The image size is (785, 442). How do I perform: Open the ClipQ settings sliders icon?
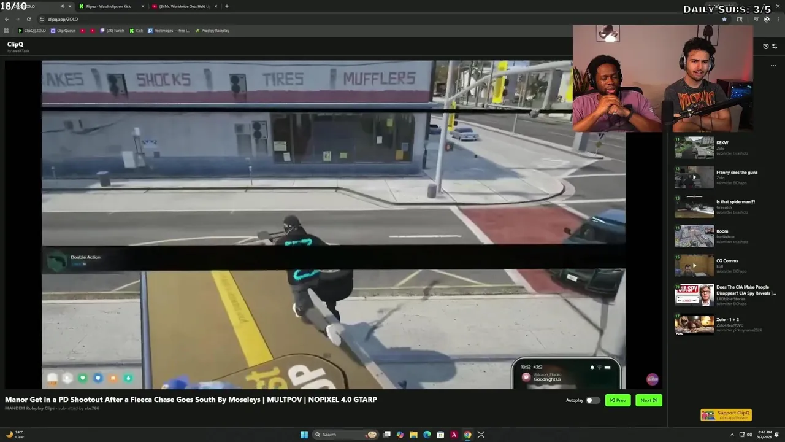click(x=775, y=46)
